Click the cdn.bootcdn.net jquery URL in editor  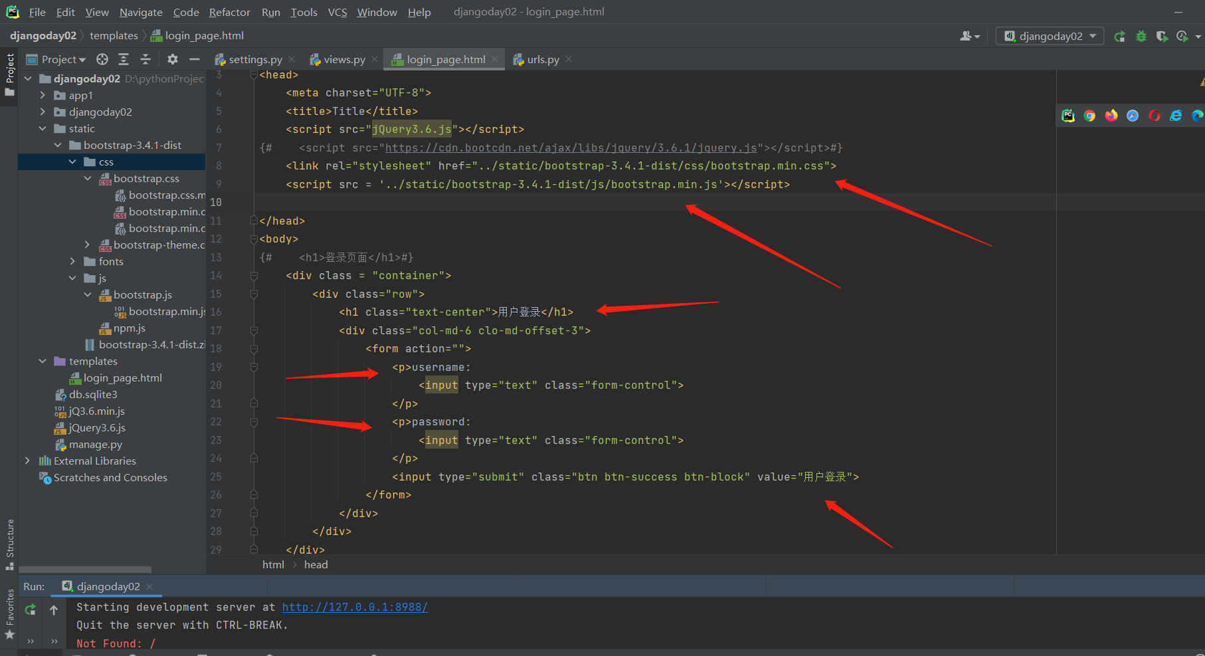pyautogui.click(x=571, y=148)
